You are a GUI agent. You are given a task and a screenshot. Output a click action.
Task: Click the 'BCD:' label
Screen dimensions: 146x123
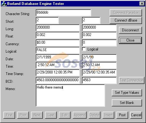(x=9, y=81)
